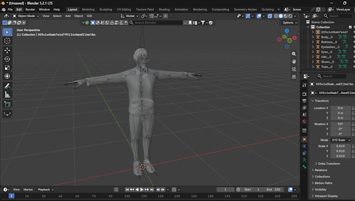Screen dimensions: 355x201
Task: Toggle X-ray display
Action: [x=270, y=16]
